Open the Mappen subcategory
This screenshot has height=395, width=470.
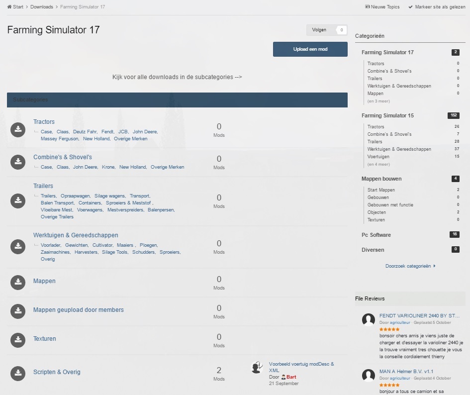(x=44, y=281)
